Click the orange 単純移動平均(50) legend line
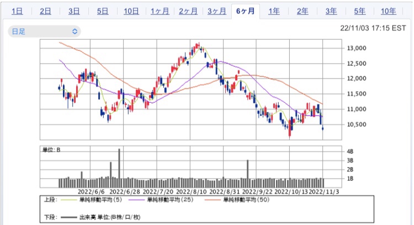414x225 pixels. [213, 200]
